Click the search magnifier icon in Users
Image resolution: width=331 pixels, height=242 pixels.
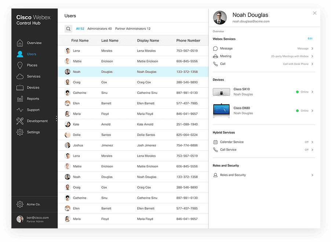68,29
